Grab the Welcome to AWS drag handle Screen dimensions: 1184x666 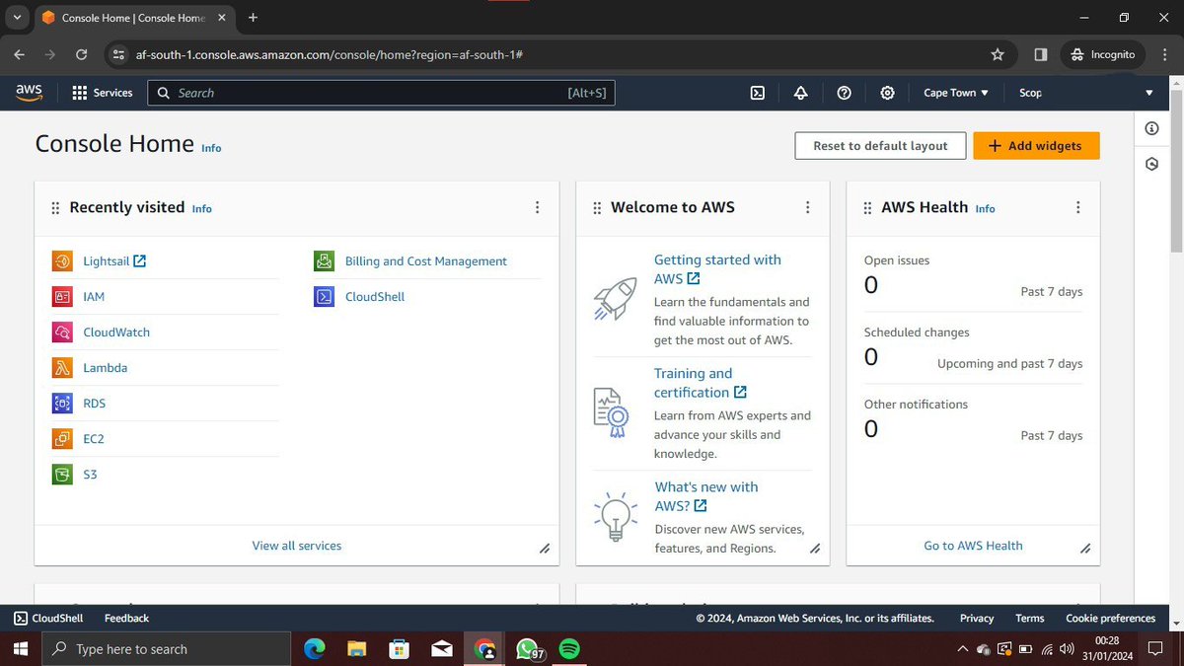point(597,207)
